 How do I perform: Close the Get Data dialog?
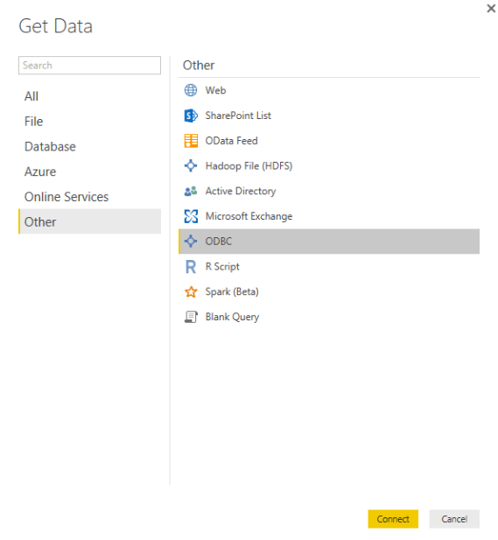491,8
